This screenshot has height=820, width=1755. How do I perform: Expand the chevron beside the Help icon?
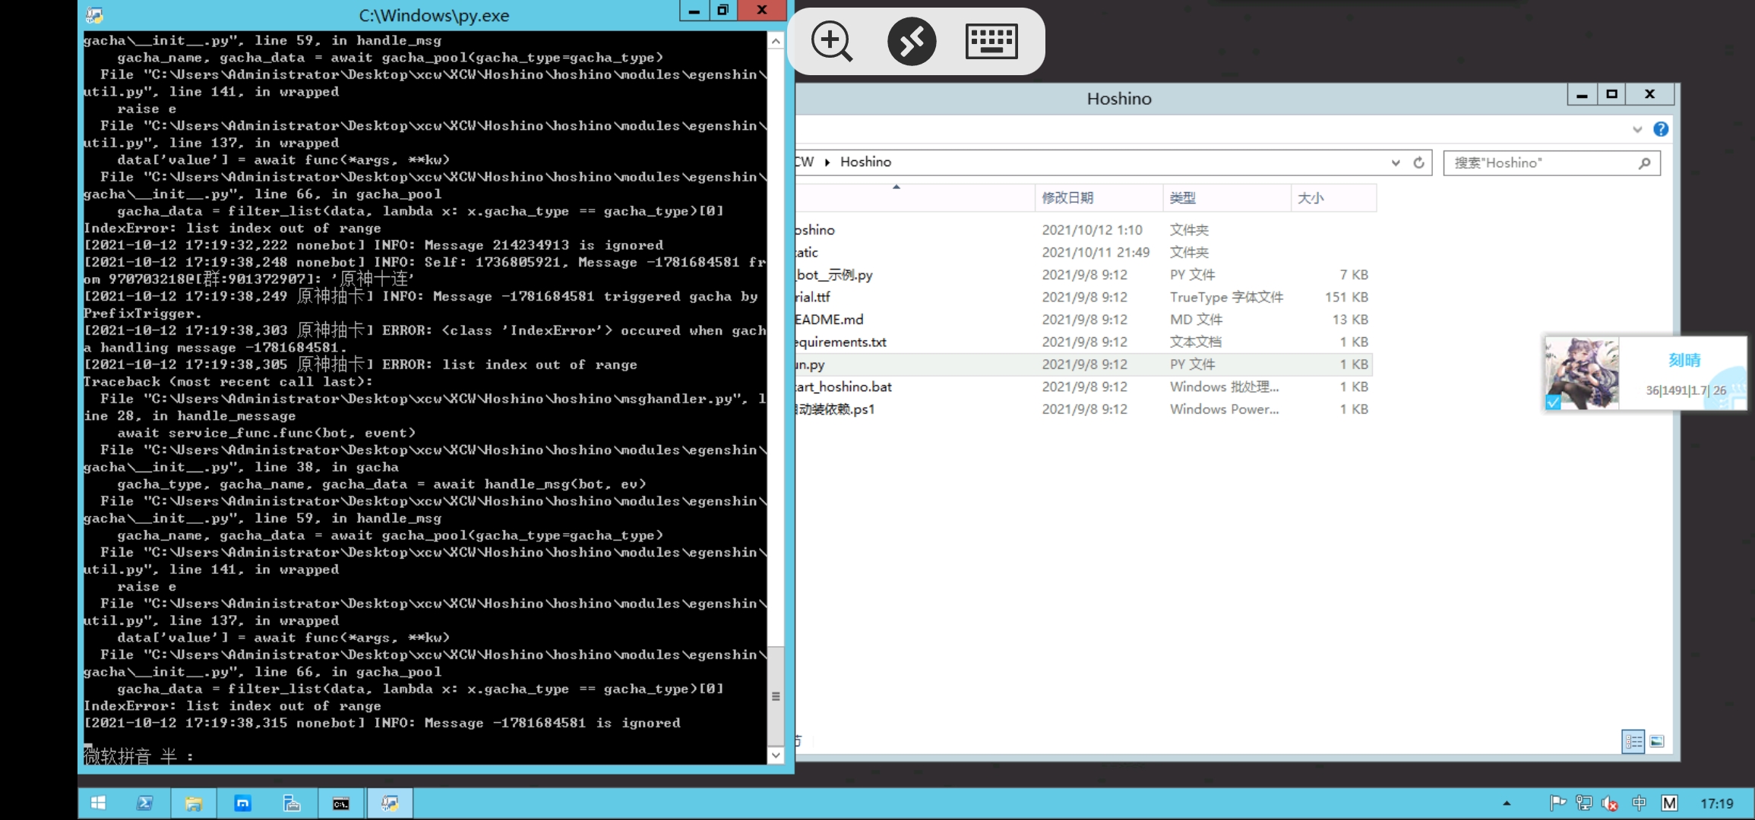[x=1636, y=129]
